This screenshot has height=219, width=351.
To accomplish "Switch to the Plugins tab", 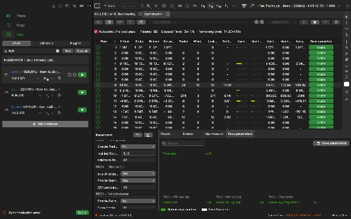I will tap(75, 43).
